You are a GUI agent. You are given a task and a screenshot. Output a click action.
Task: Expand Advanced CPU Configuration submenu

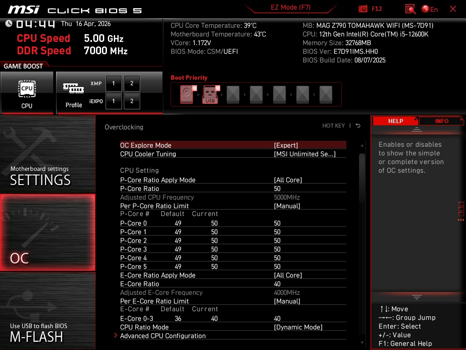click(233, 335)
